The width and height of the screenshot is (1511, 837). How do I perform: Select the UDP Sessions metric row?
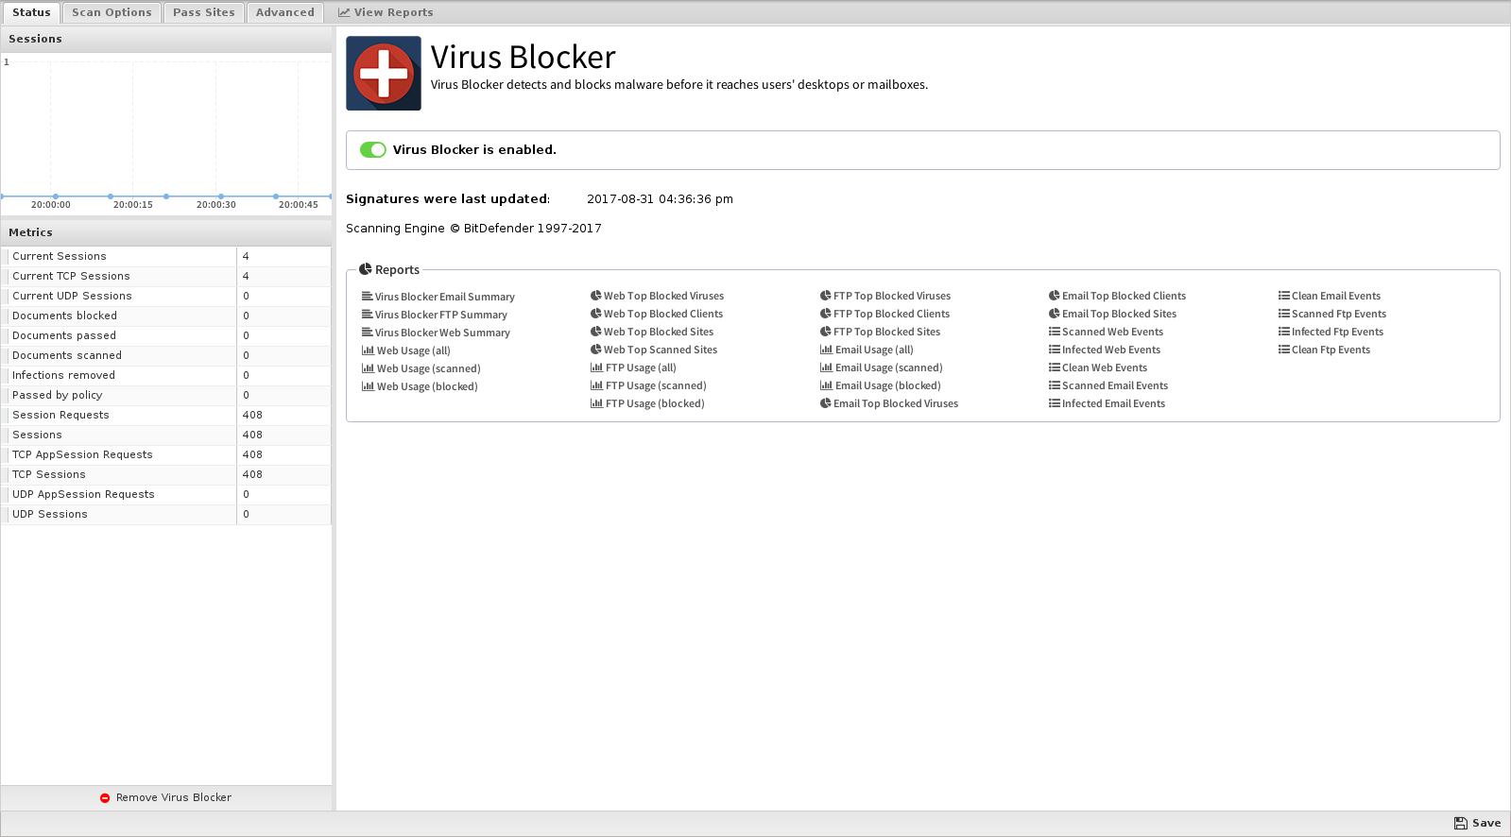click(166, 515)
